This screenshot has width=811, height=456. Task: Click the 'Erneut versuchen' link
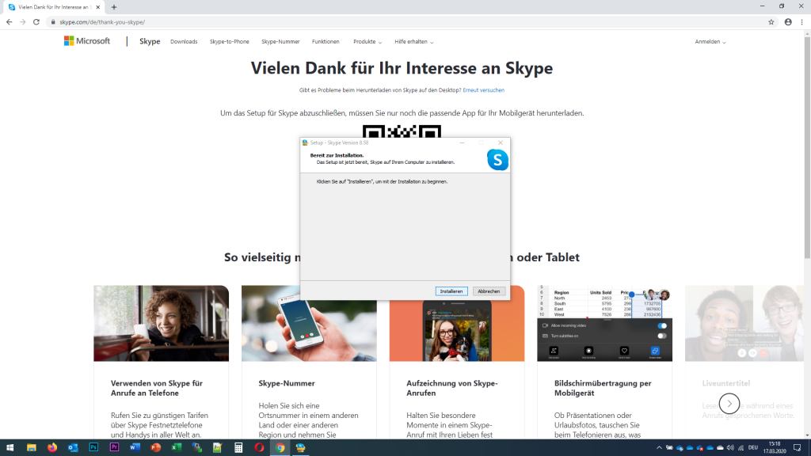[483, 90]
